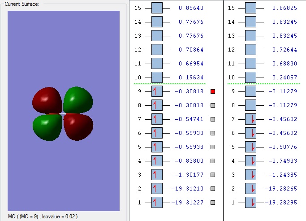Select beta virtual orbital 11 box
This screenshot has height=221, width=306.
tap(250, 64)
